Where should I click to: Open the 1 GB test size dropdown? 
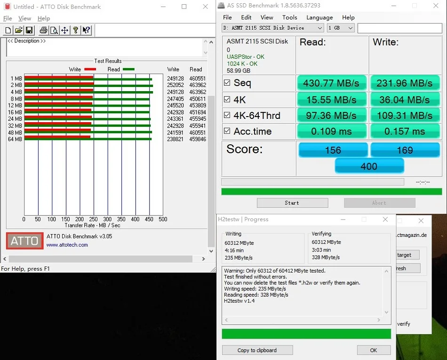click(x=341, y=28)
